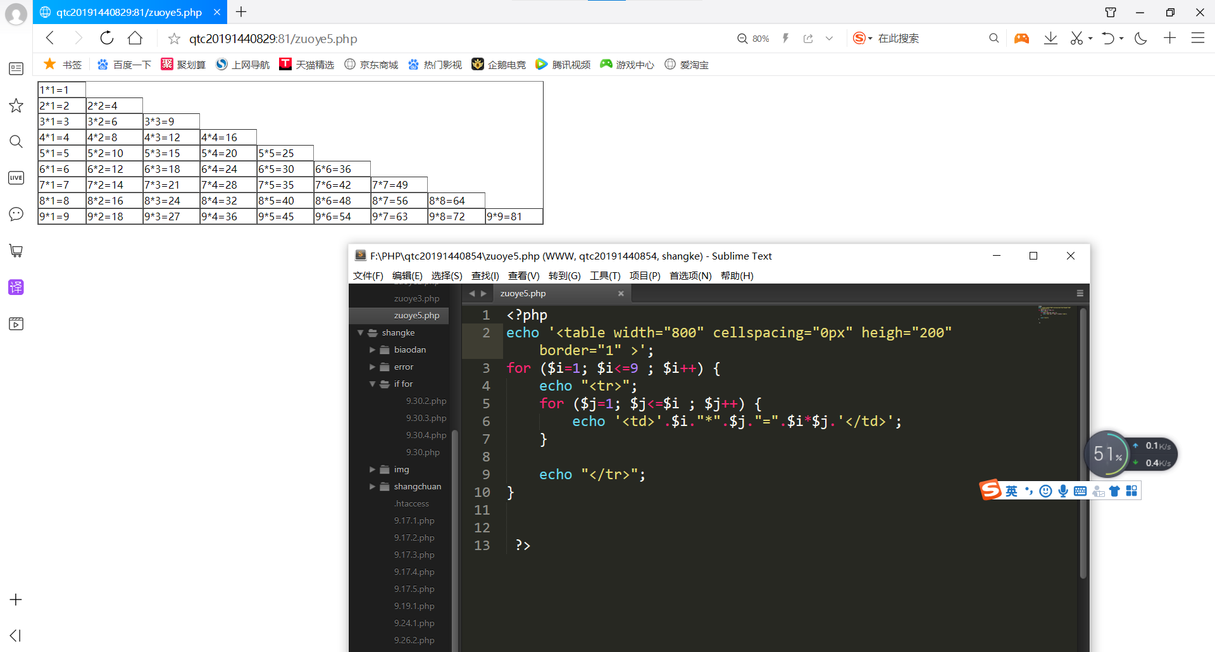Click the user avatar icon
The height and width of the screenshot is (652, 1215).
(x=16, y=14)
